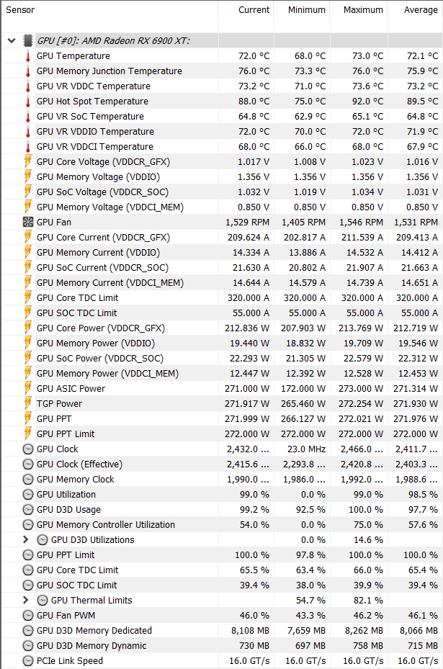Select the GPU Memory Voltage (VDDCI_MEM) row label
Screen dimensions: 443x669
(110, 207)
